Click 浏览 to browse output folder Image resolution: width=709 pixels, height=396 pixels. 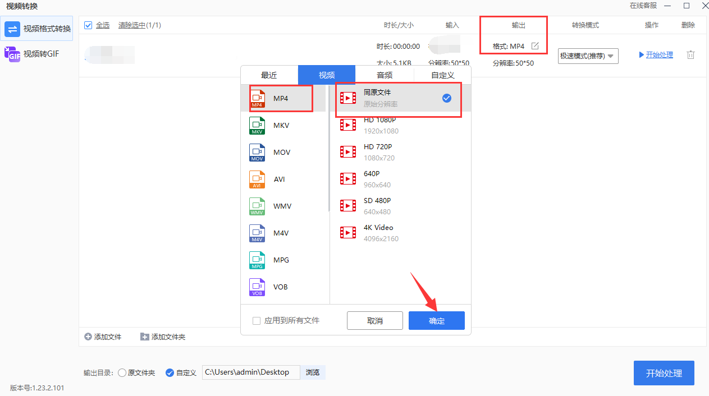tap(313, 372)
